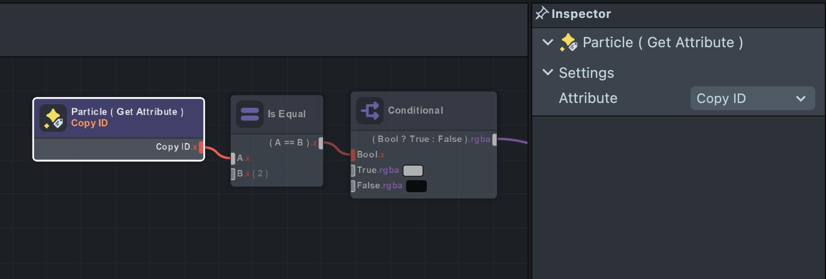
Task: Click the Conditional rgba output port
Action: pyautogui.click(x=495, y=139)
